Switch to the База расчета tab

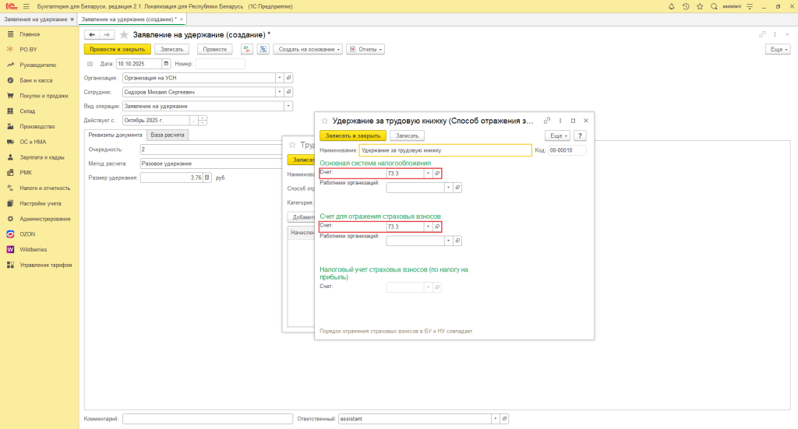(168, 135)
